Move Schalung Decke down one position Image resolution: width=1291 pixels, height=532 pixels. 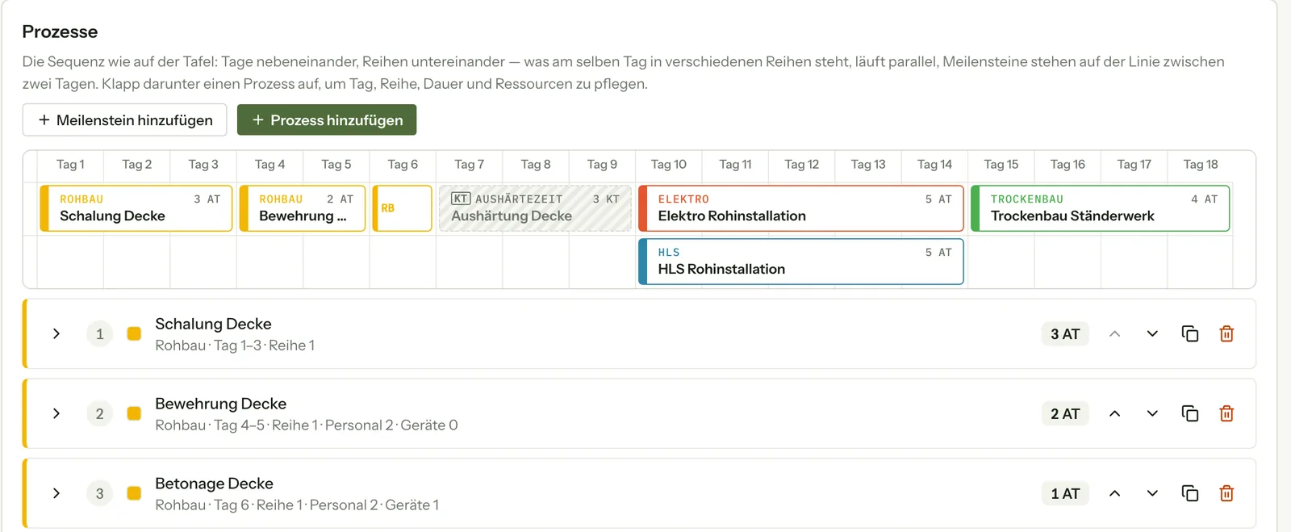click(1152, 333)
